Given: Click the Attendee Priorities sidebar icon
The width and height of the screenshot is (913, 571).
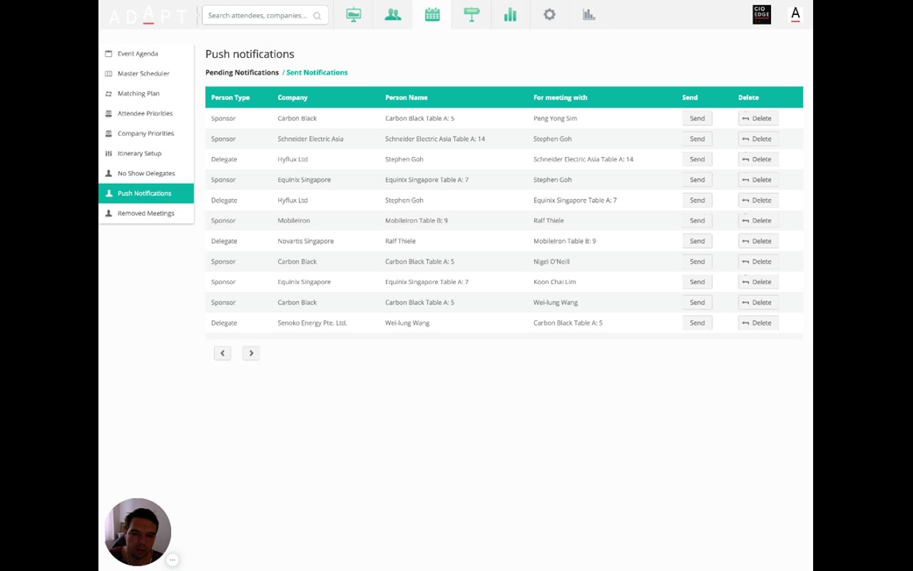Looking at the screenshot, I should click(108, 113).
